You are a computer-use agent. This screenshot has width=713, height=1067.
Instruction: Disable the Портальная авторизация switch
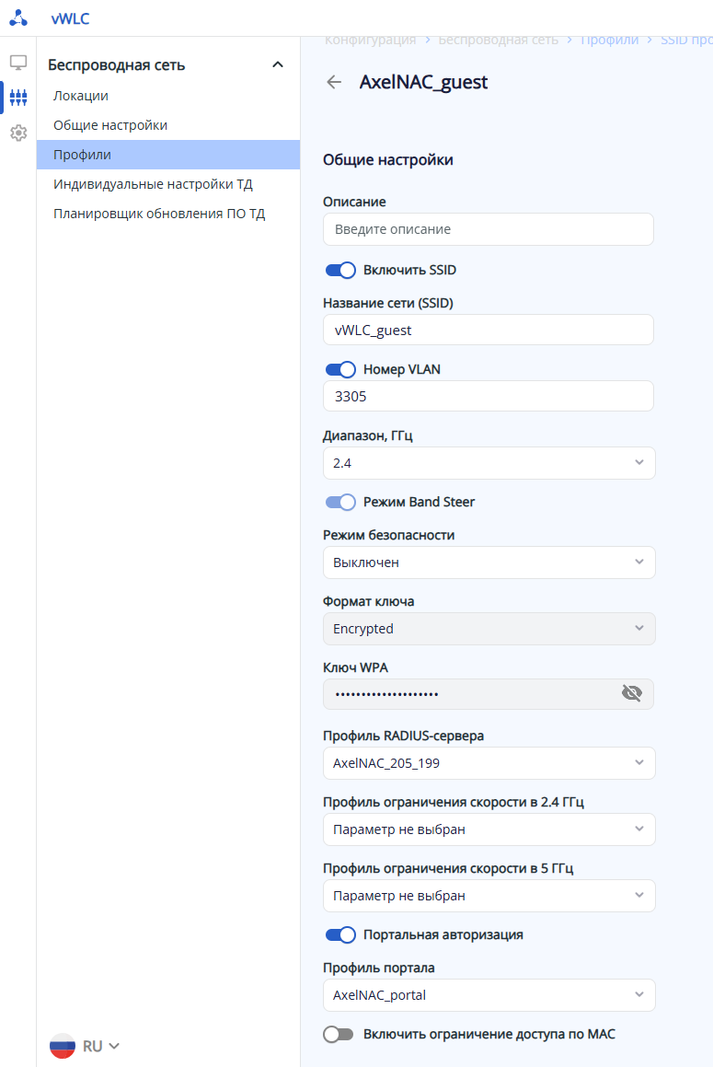[340, 934]
